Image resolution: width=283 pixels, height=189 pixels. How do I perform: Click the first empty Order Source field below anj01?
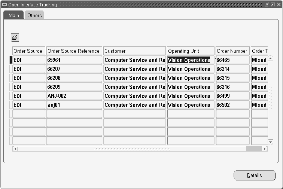(x=29, y=114)
